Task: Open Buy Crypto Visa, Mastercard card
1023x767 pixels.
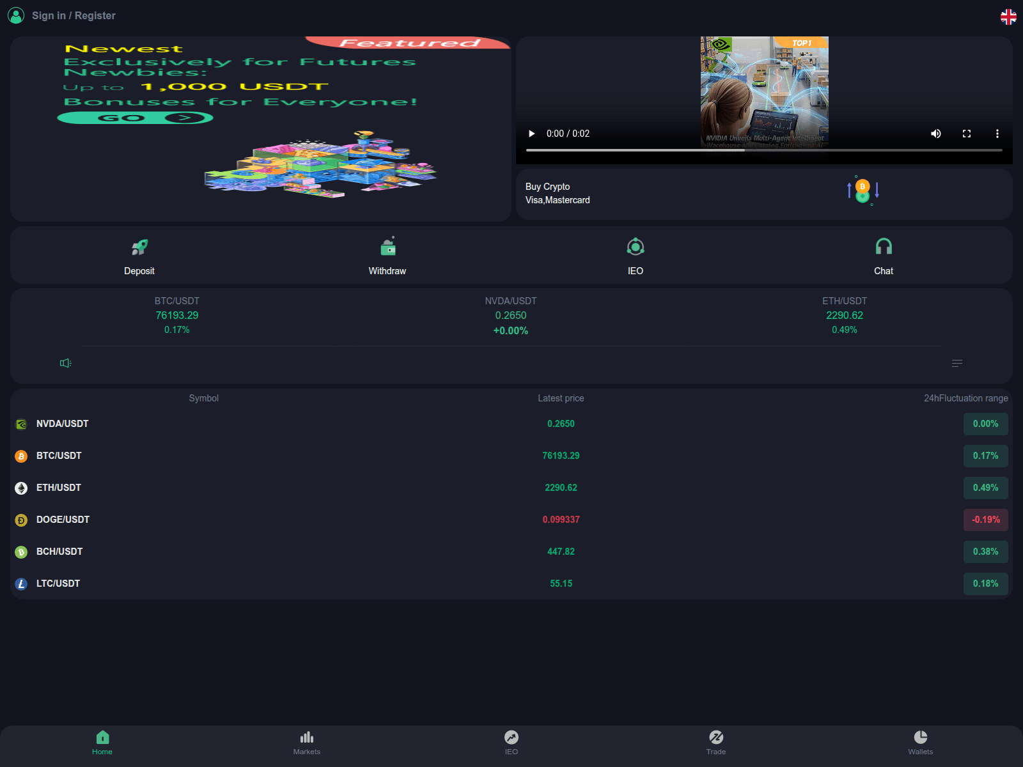Action: (763, 194)
